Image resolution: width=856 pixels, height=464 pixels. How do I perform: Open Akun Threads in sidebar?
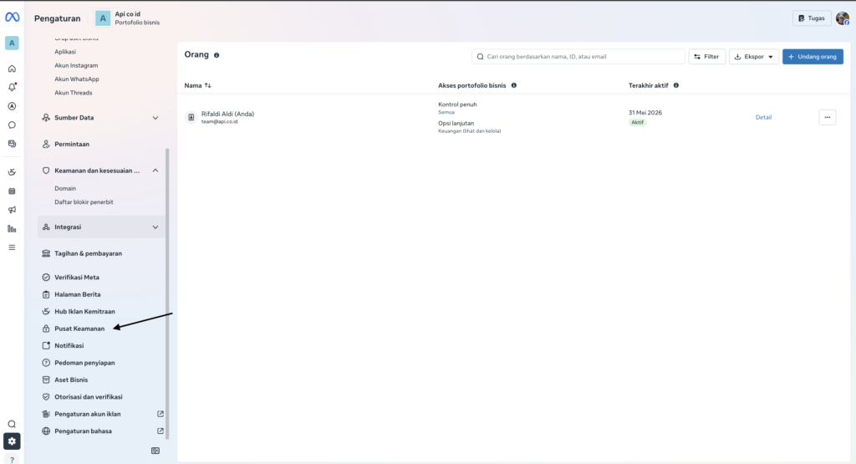point(74,93)
